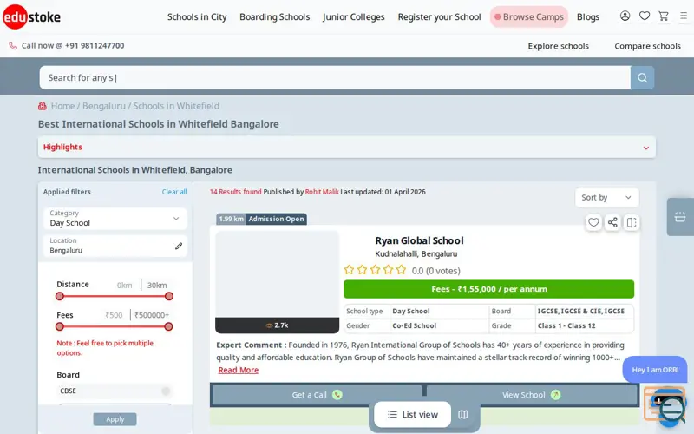Click Get a Call button

click(317, 395)
